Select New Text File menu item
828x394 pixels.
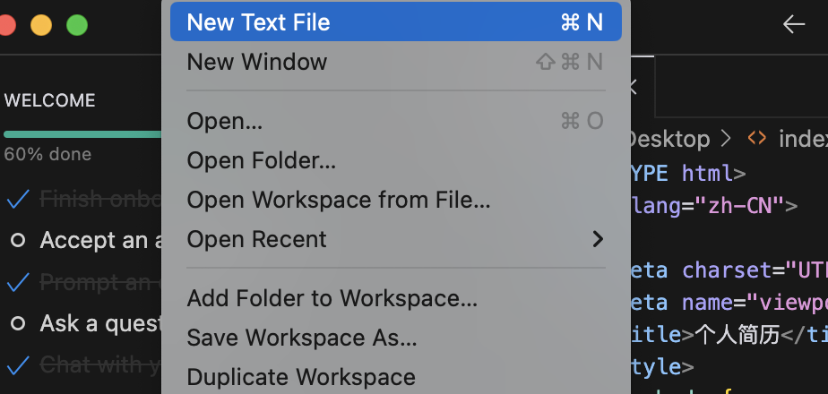coord(395,21)
